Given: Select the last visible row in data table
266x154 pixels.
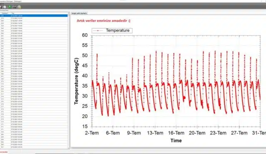Looking at the screenshot, I should [34, 147].
